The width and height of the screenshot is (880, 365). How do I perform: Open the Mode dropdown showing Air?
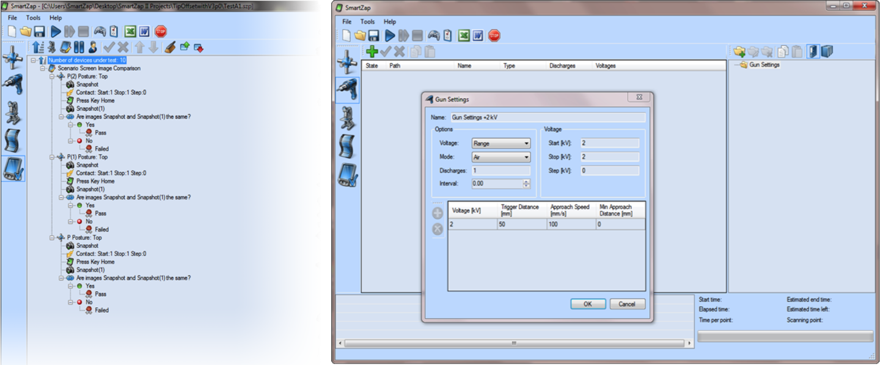pyautogui.click(x=501, y=157)
